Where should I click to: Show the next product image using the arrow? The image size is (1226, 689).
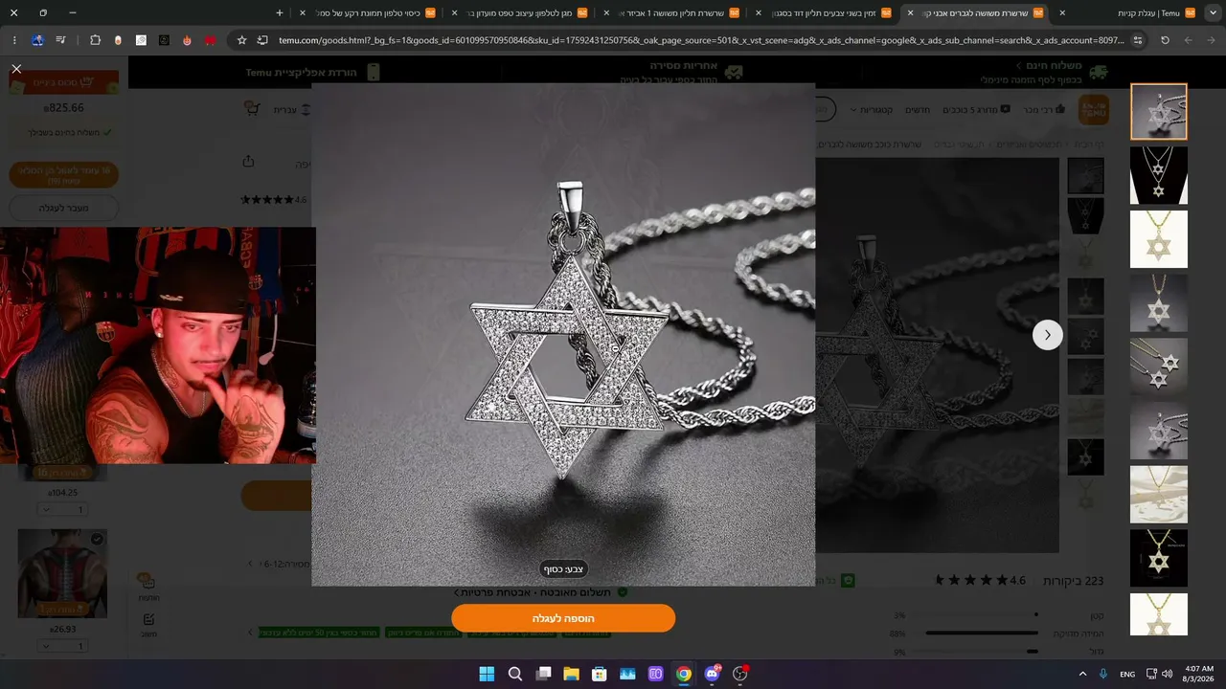(x=1047, y=335)
